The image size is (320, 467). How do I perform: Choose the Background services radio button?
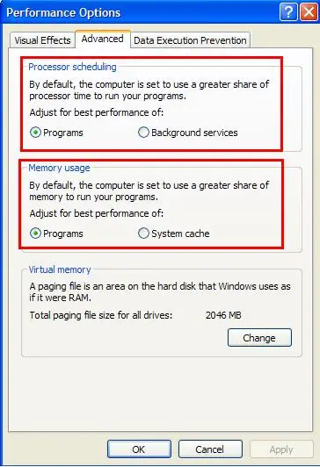188,133
